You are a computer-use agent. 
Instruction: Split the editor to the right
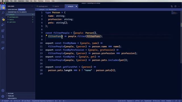tap(175, 6)
